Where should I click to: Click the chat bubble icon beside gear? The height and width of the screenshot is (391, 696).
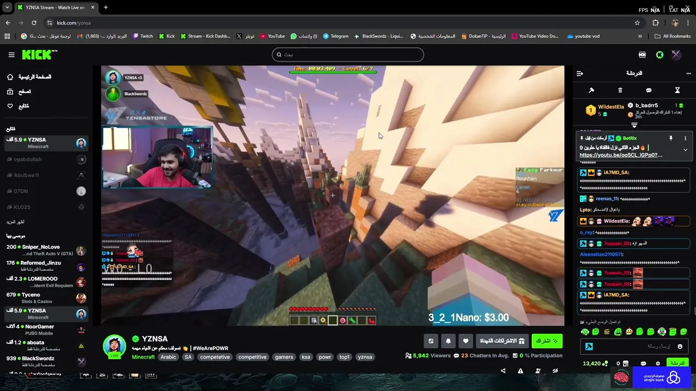pos(643,363)
